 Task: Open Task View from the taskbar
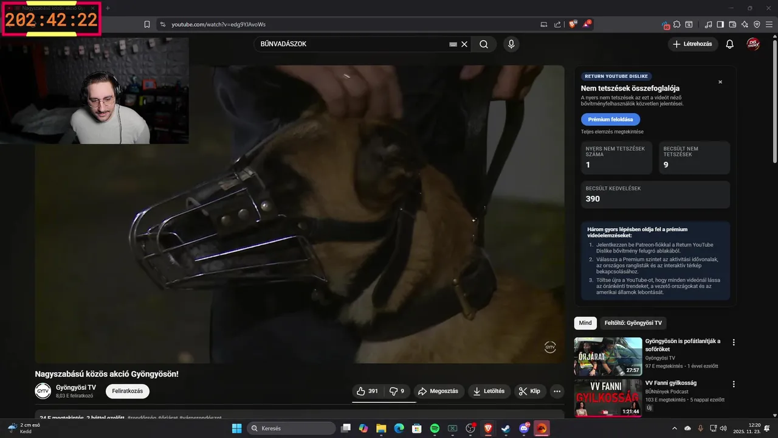point(345,428)
